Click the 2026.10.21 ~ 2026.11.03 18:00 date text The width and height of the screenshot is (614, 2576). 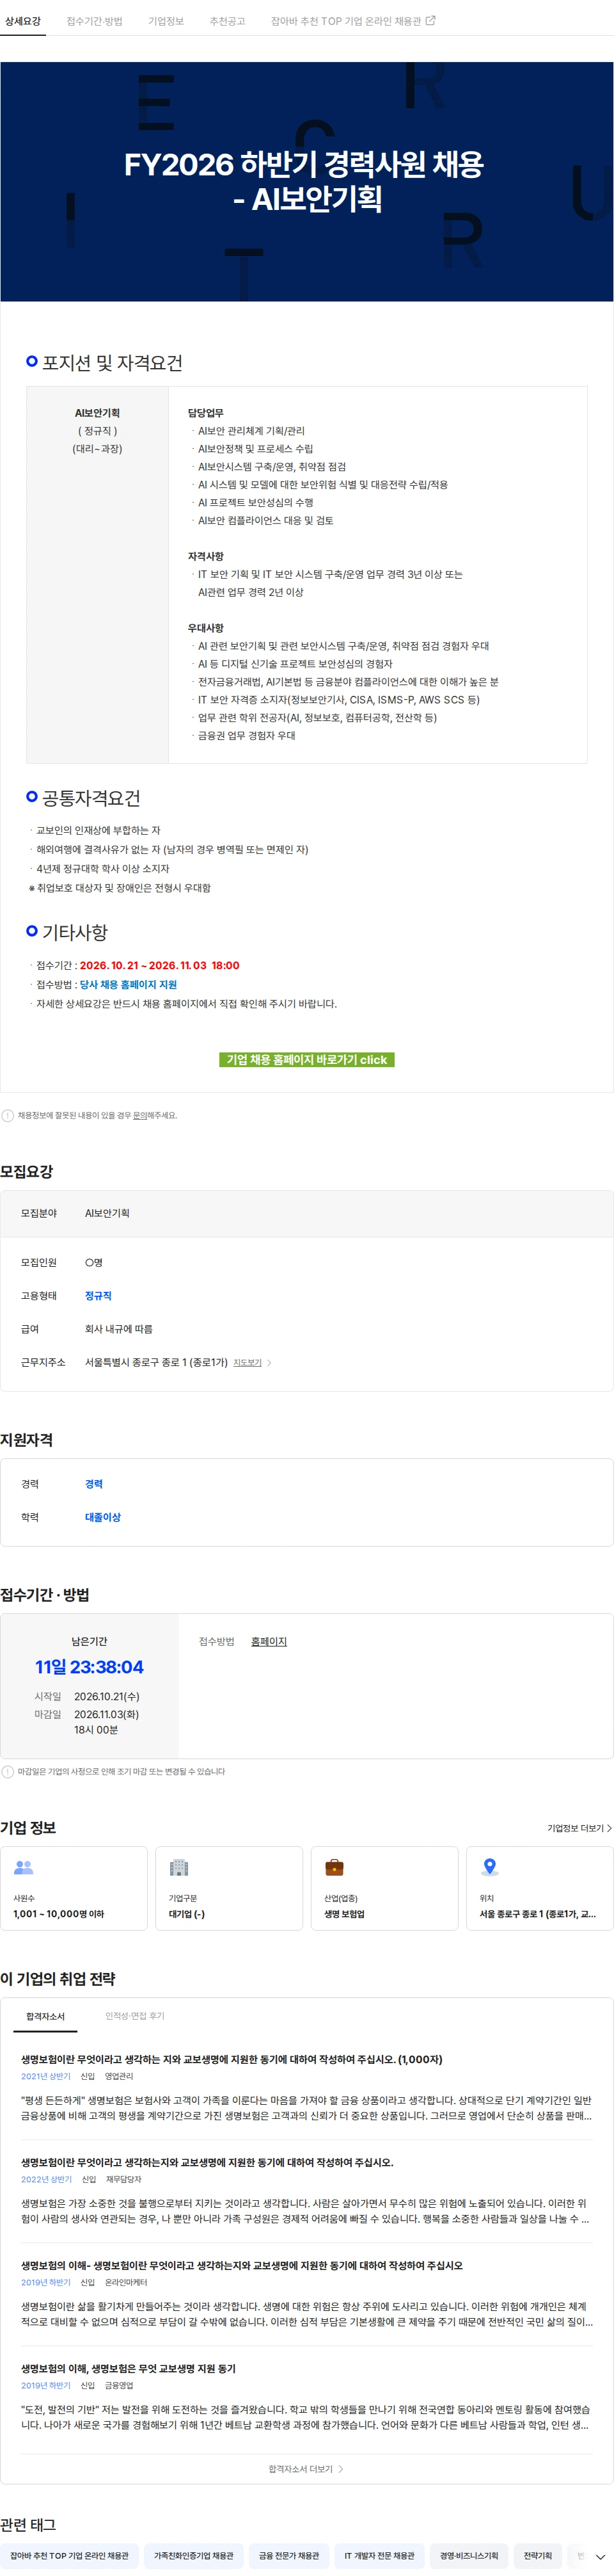pos(160,965)
